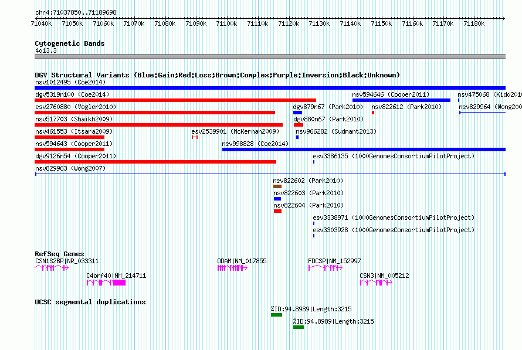Click the FDCSP|NM_152997 gene label

334,261
